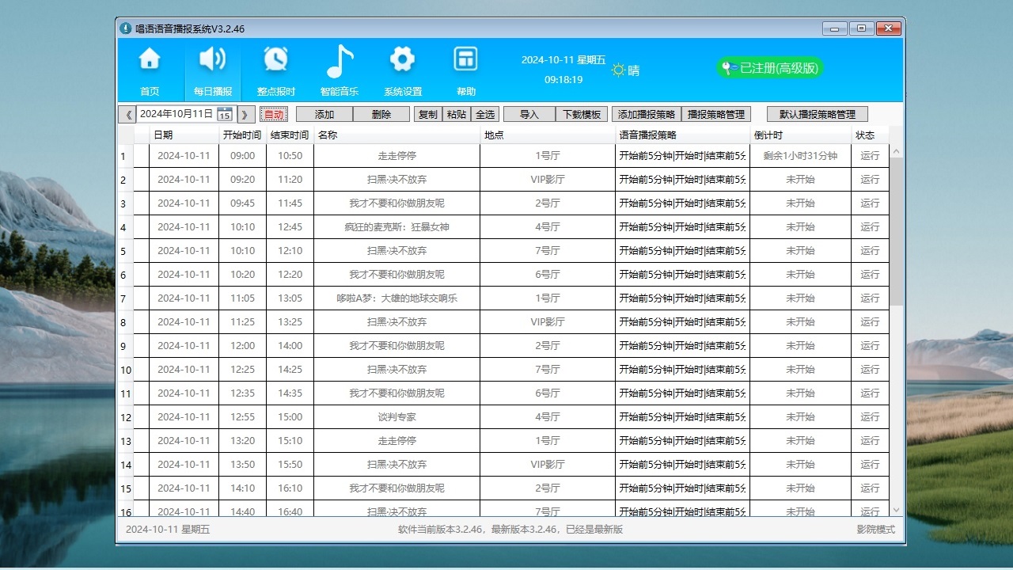Click 导入 to import schedules
1013x570 pixels.
529,113
